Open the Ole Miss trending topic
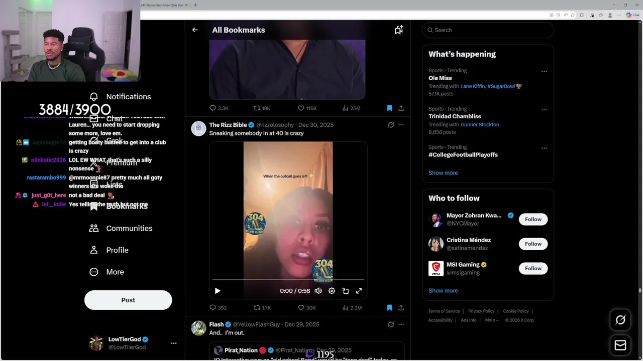Image resolution: width=643 pixels, height=361 pixels. [440, 78]
